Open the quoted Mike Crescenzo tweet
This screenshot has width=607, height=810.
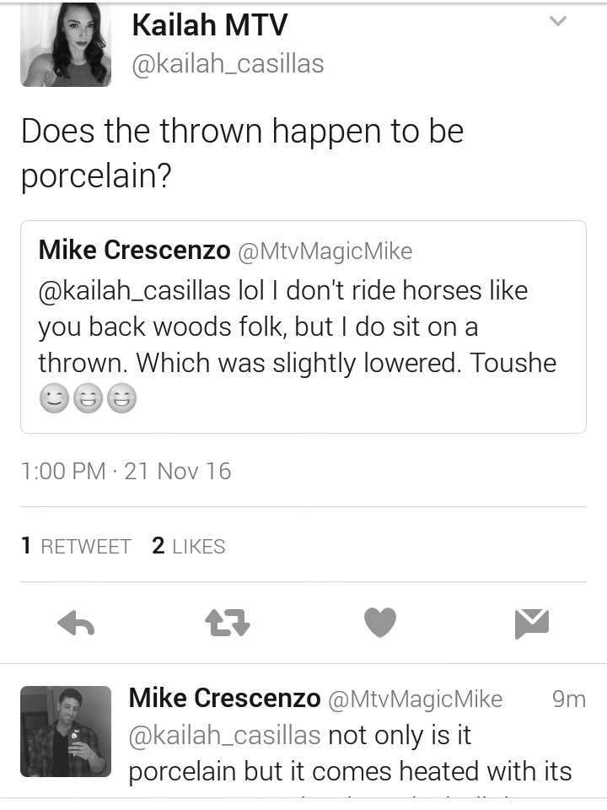[x=303, y=327]
